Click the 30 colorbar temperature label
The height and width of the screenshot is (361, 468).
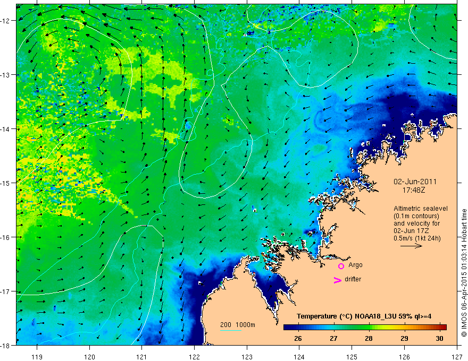(439, 338)
